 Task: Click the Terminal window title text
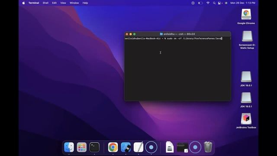click(179, 34)
